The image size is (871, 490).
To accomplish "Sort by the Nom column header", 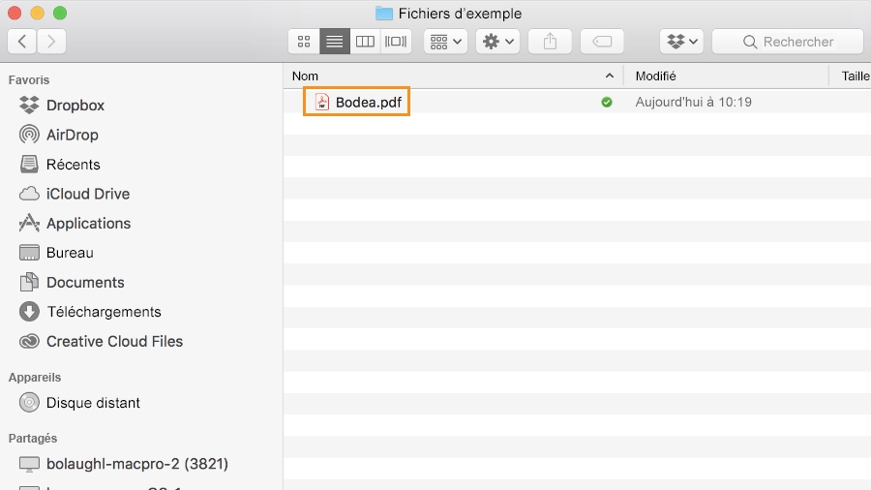I will [453, 77].
